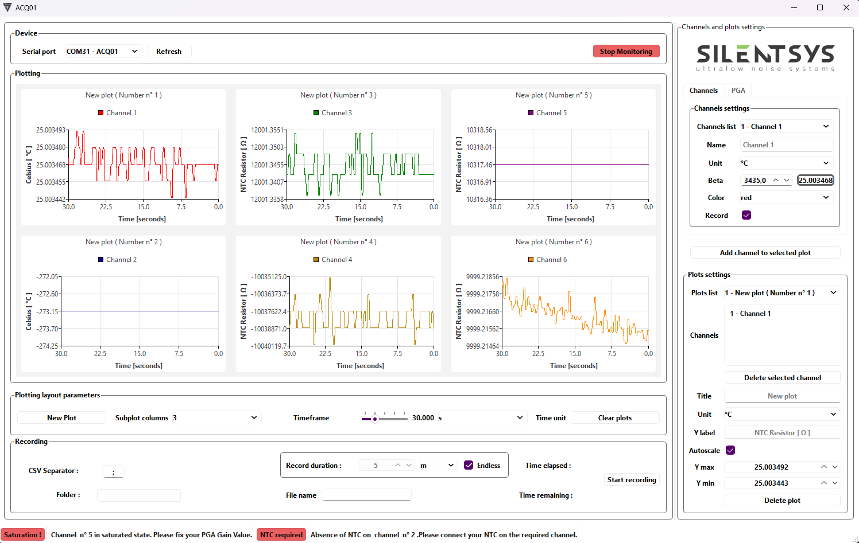Open the Plots list dropdown
859x543 pixels.
[781, 292]
